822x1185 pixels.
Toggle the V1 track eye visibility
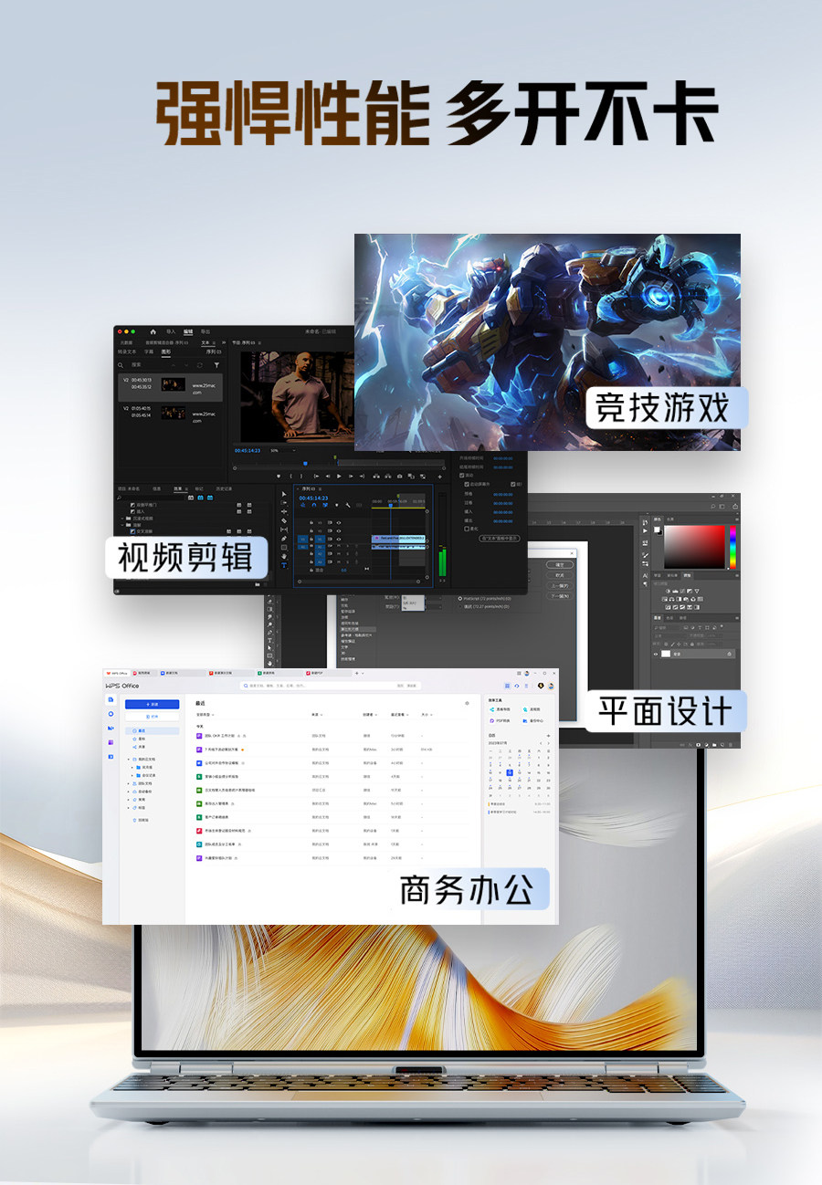click(x=339, y=539)
